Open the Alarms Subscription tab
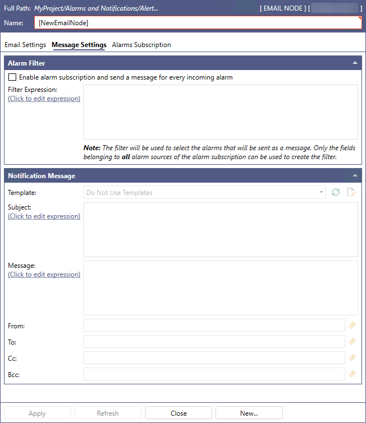Viewport: 366px width, 423px height. click(142, 45)
